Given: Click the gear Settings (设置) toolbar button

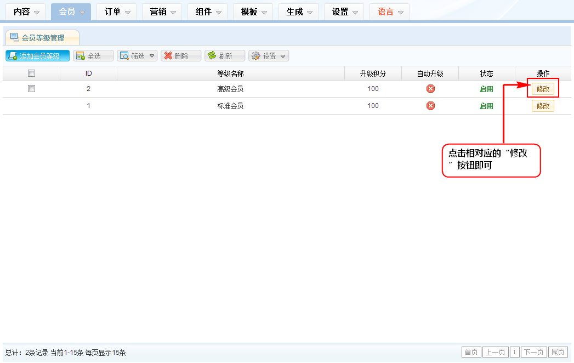Looking at the screenshot, I should click(x=269, y=56).
